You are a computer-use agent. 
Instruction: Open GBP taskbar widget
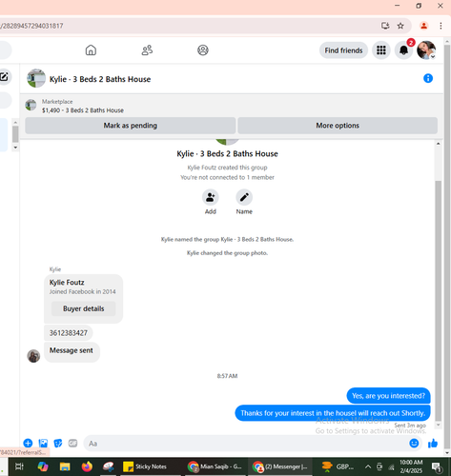click(x=338, y=466)
